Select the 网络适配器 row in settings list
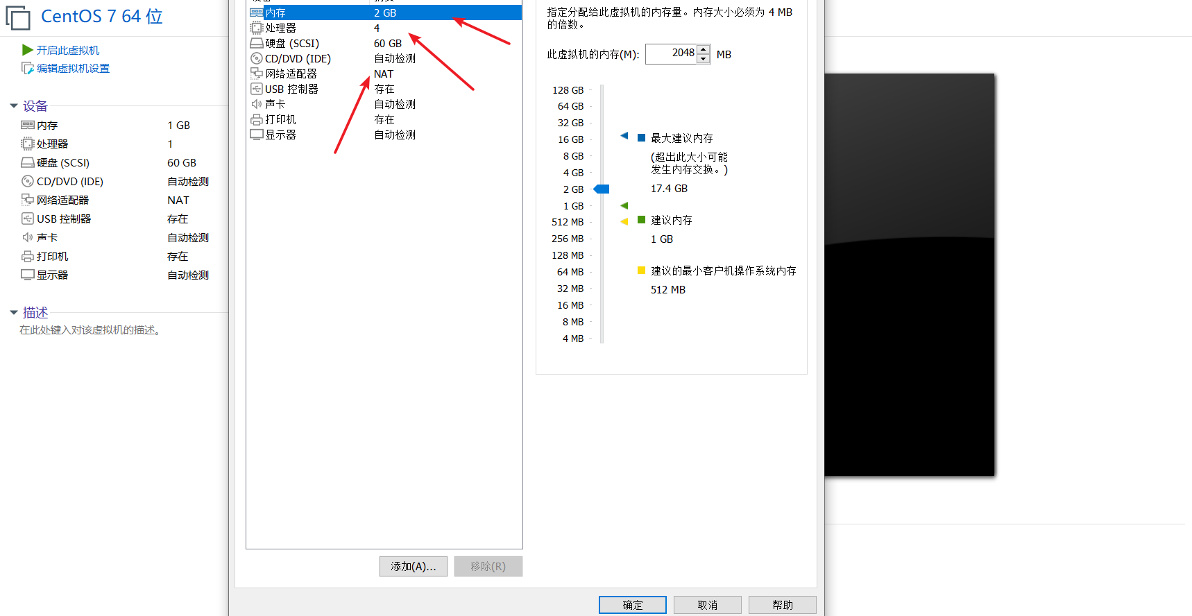This screenshot has height=616, width=1192. coord(385,74)
